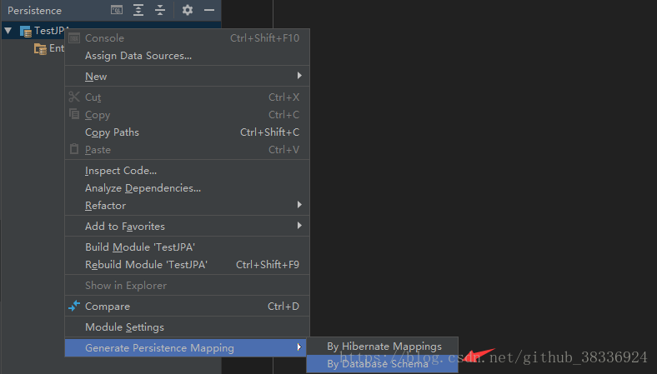Image resolution: width=657 pixels, height=374 pixels.
Task: Click the Expand All toolbar icon
Action: point(138,10)
